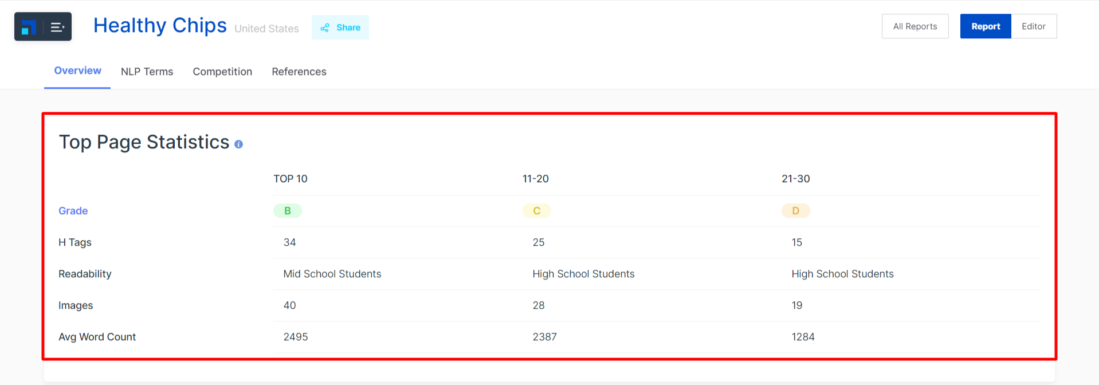Click the orange D grade badge
This screenshot has width=1099, height=385.
(795, 211)
